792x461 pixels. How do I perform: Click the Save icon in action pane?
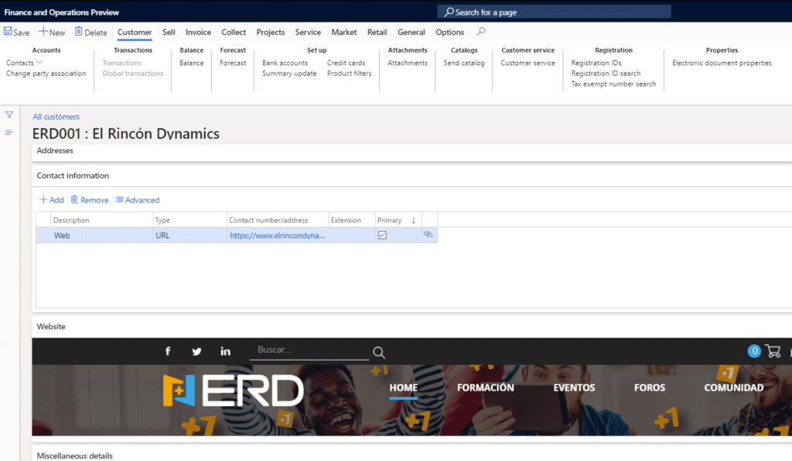[x=8, y=31]
